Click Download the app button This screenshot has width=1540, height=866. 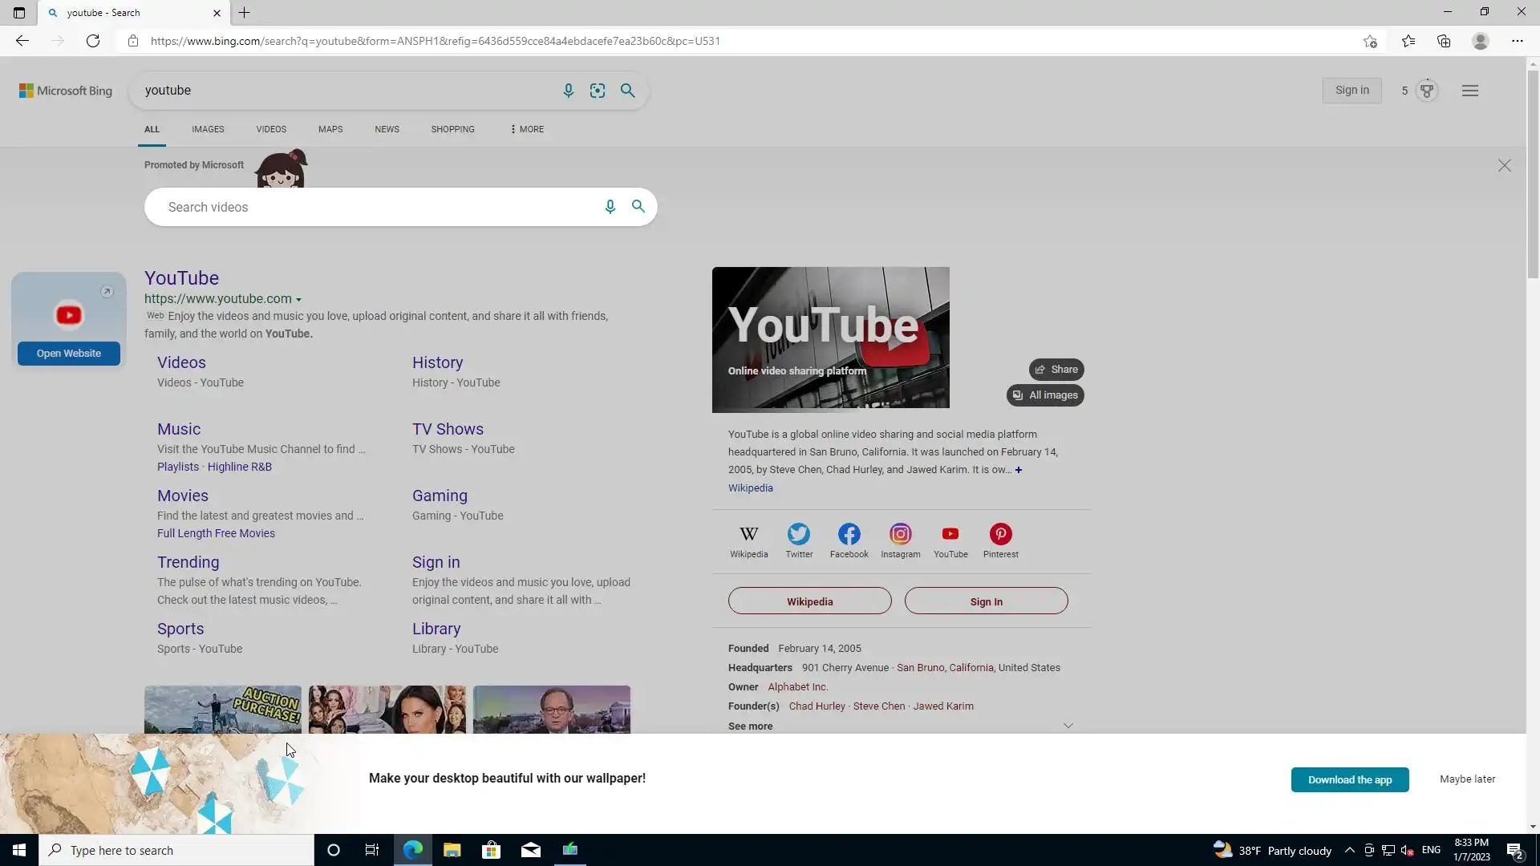click(1349, 779)
